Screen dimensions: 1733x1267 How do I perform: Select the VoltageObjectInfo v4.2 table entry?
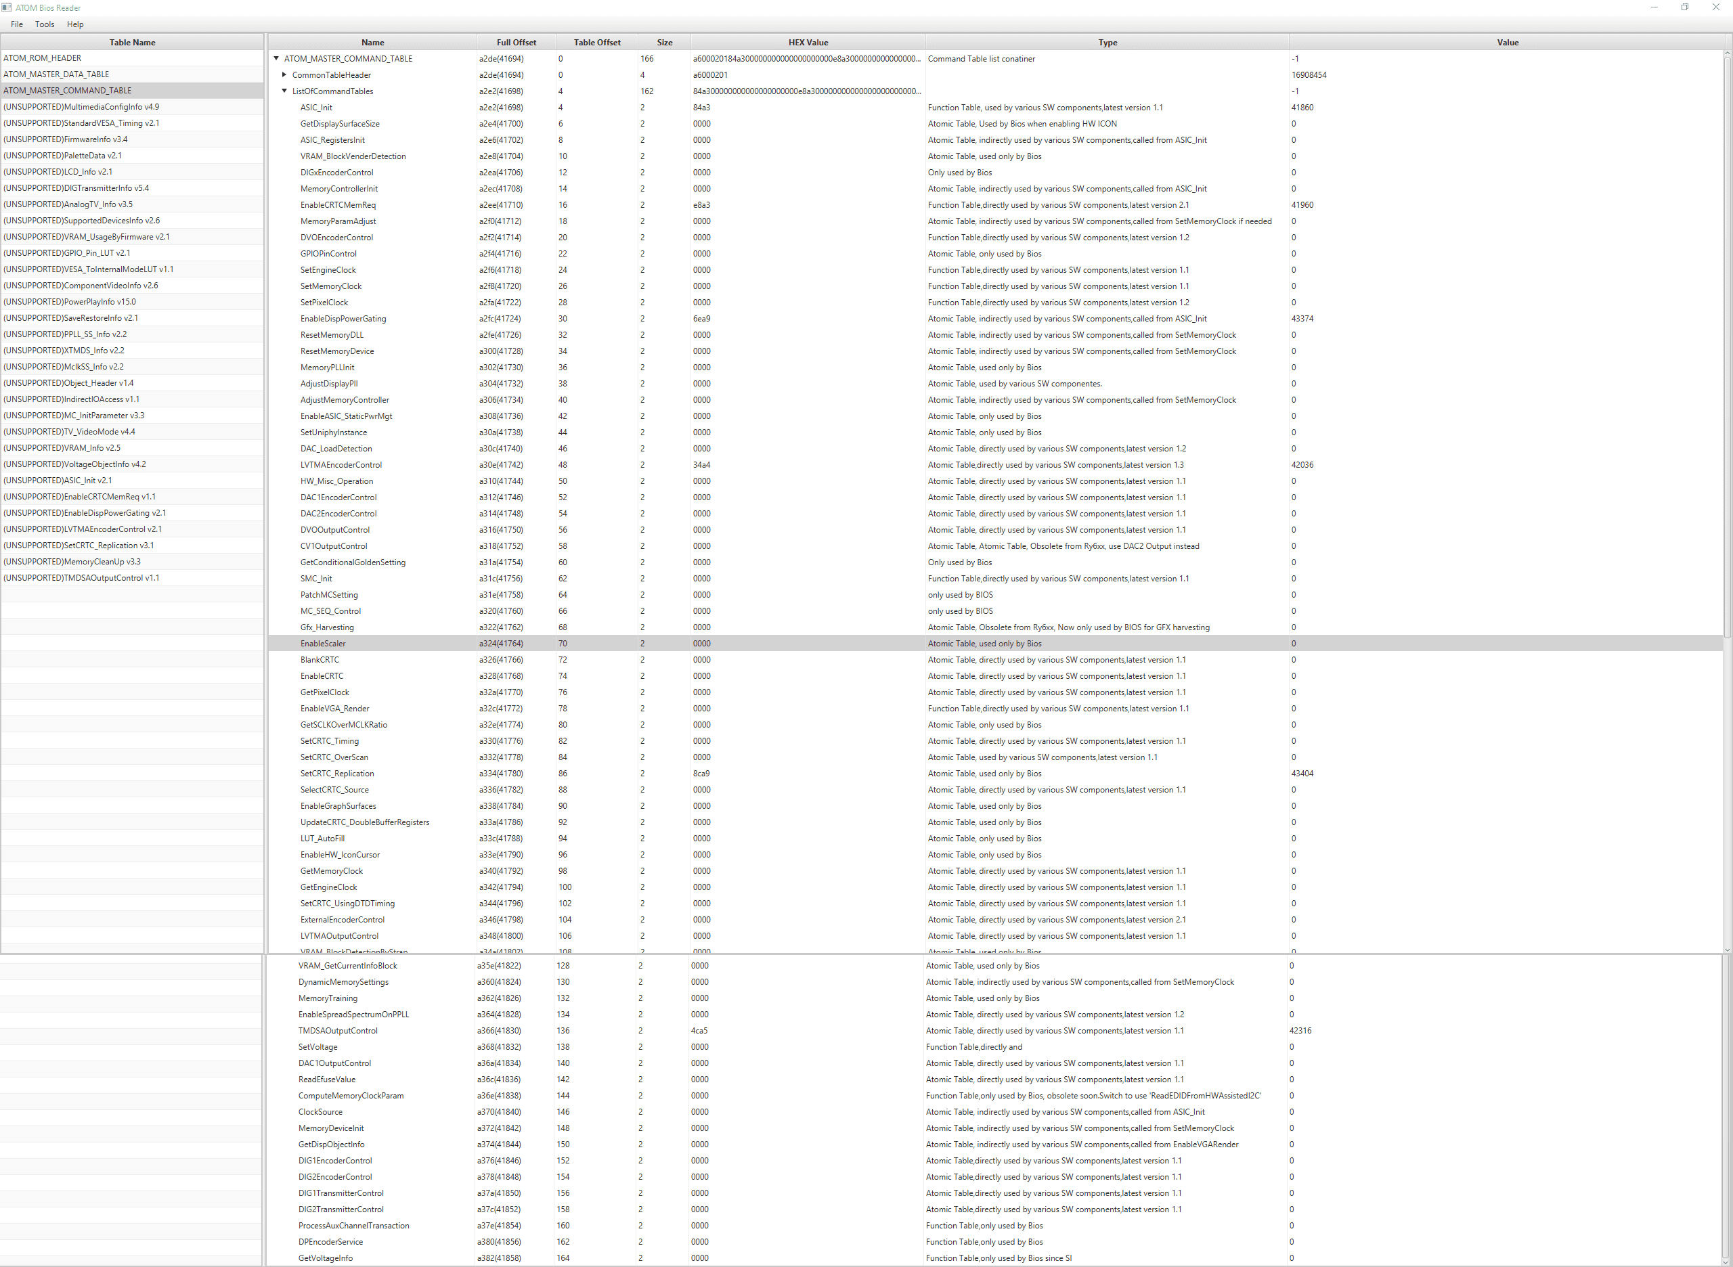(132, 464)
